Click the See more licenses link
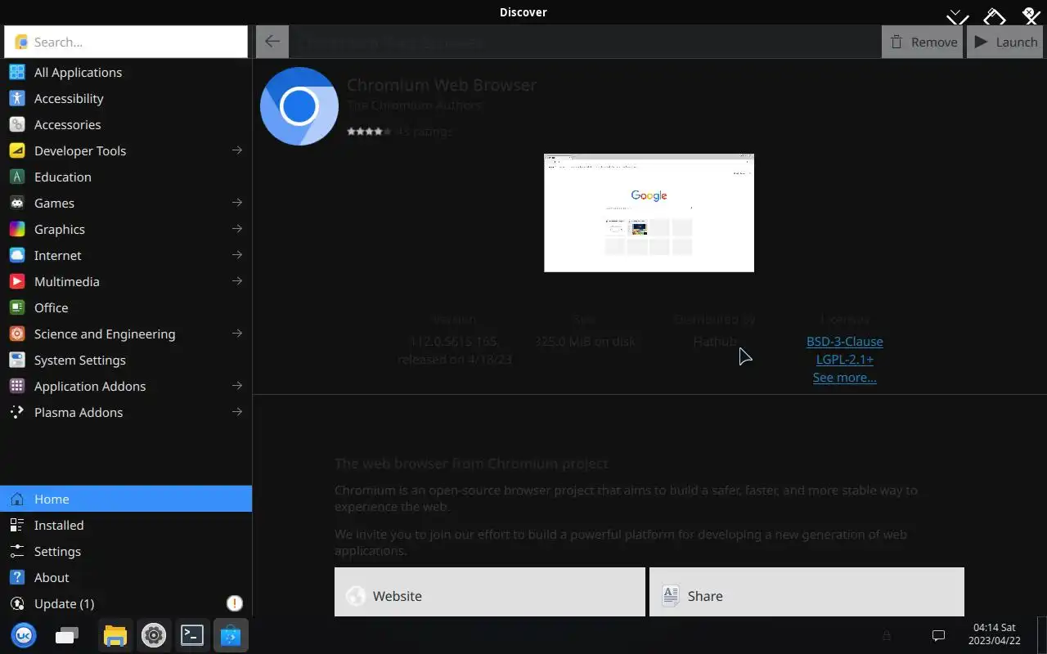Viewport: 1047px width, 654px height. [844, 377]
